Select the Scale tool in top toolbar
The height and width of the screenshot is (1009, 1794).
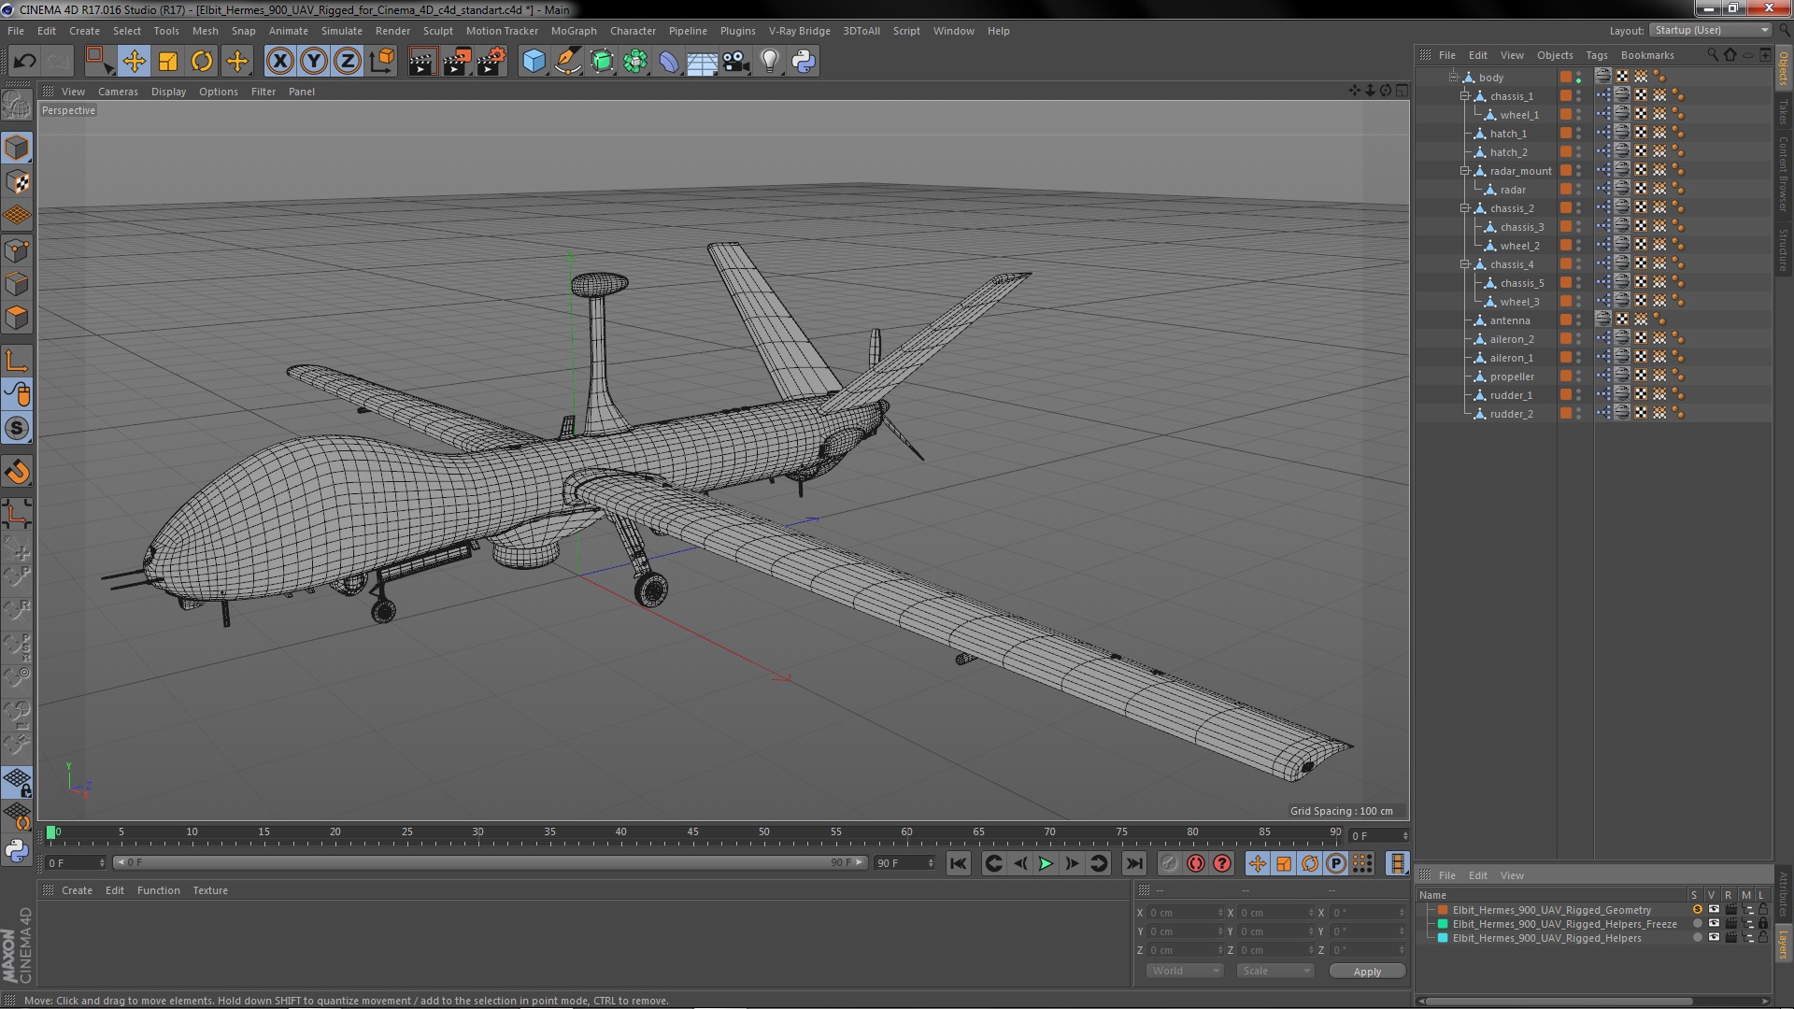[168, 62]
